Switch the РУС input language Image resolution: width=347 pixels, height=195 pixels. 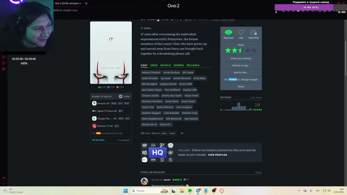pos(318,191)
